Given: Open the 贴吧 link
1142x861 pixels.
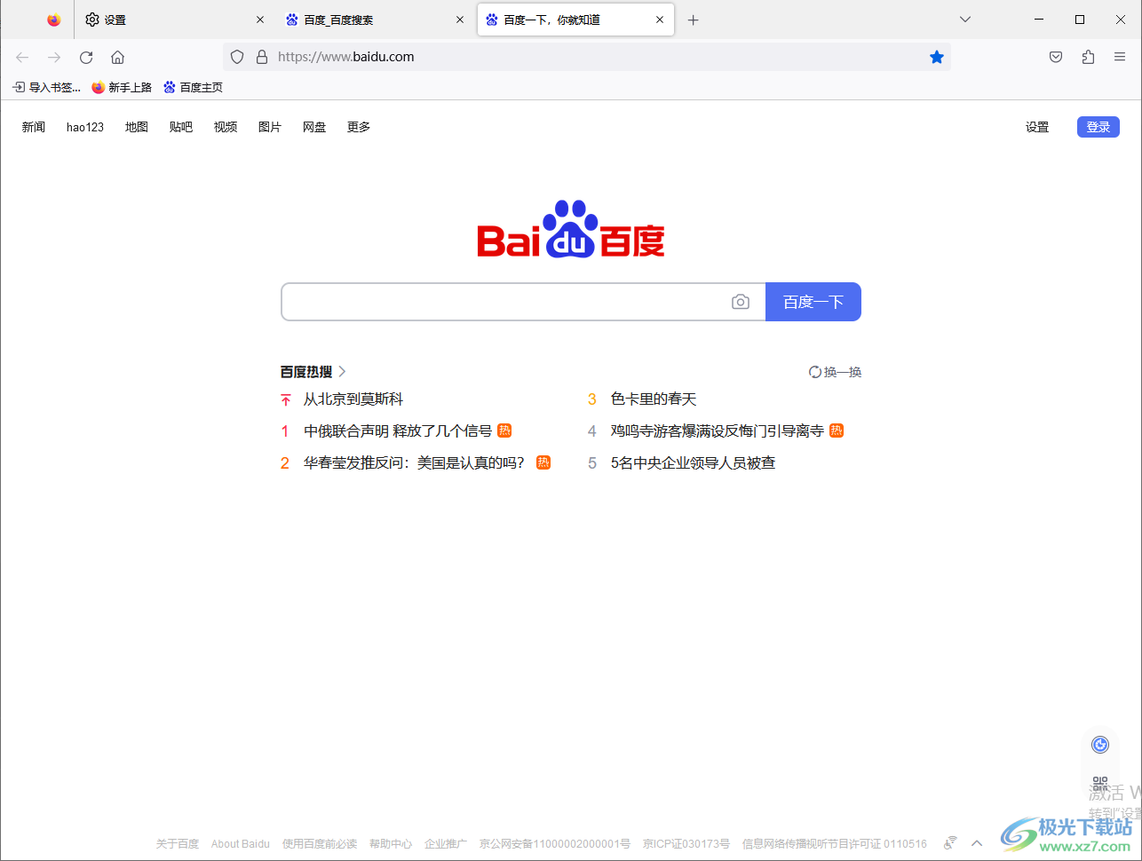Looking at the screenshot, I should (x=181, y=127).
